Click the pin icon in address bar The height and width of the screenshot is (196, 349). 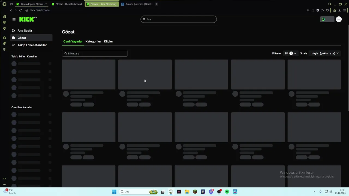(x=308, y=10)
